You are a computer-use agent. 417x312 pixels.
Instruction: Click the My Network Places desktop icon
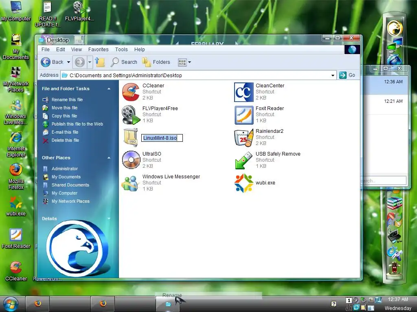point(16,80)
